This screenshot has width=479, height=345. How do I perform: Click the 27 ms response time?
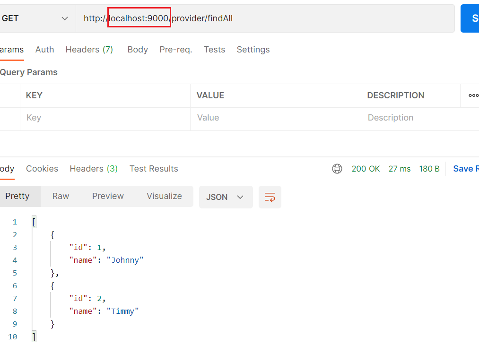[400, 169]
